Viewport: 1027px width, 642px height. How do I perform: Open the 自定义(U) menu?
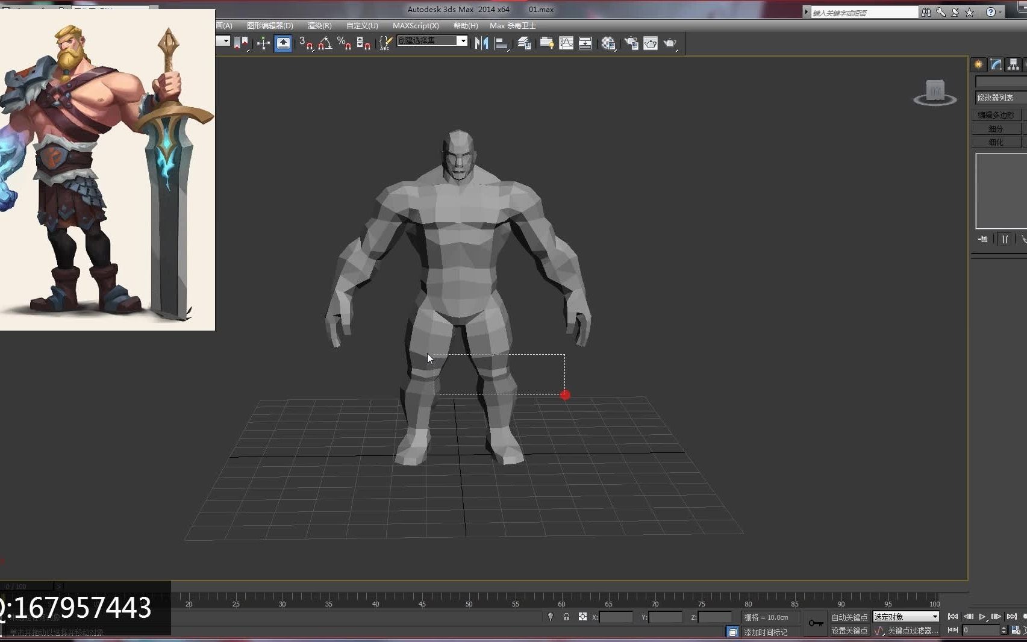[x=362, y=25]
